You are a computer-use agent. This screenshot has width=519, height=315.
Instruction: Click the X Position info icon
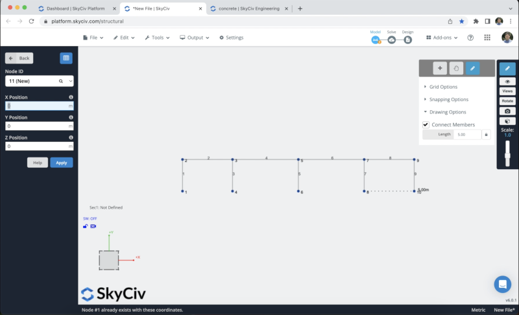(x=71, y=97)
